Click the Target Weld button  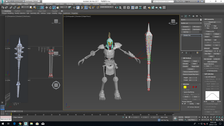click(x=195, y=66)
